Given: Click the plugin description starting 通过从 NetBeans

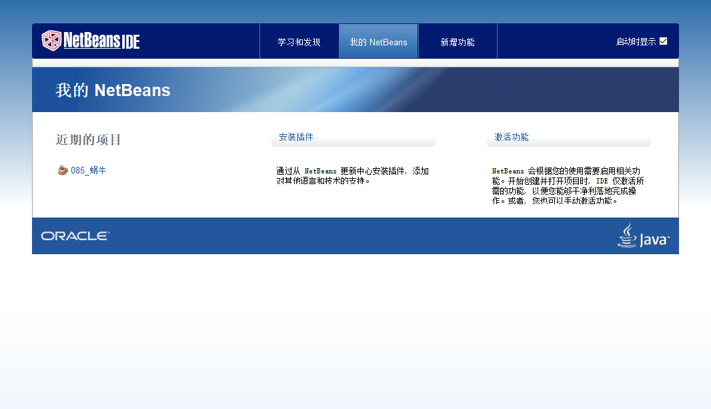Looking at the screenshot, I should pyautogui.click(x=353, y=176).
